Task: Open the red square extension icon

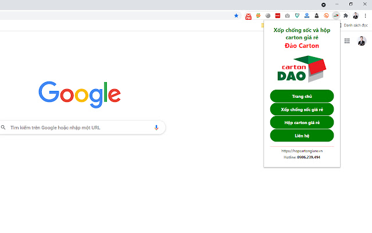Action: [x=278, y=16]
